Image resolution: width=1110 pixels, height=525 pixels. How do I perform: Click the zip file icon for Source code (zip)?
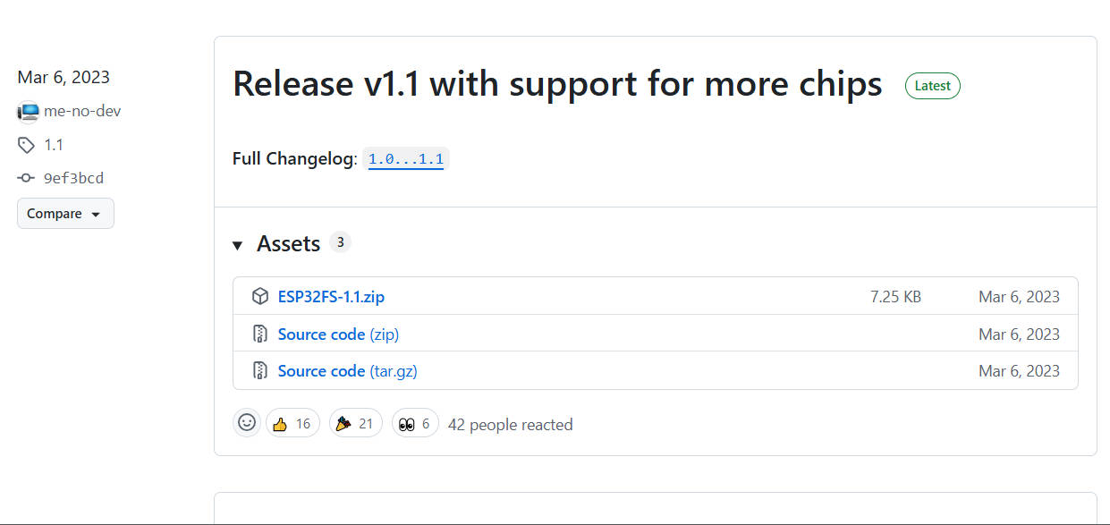tap(260, 334)
